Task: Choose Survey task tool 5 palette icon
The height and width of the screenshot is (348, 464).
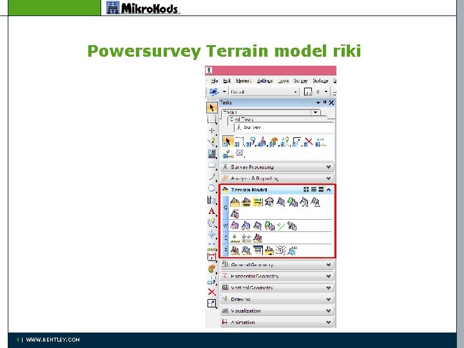Action: [x=273, y=142]
